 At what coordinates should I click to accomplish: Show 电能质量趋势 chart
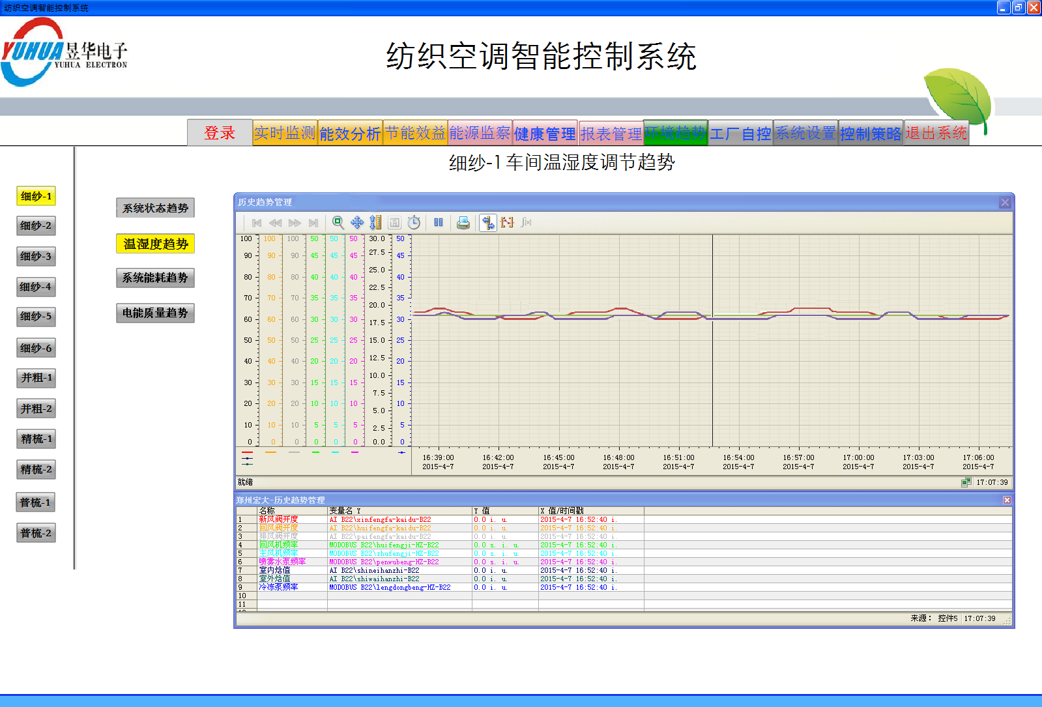click(x=155, y=313)
